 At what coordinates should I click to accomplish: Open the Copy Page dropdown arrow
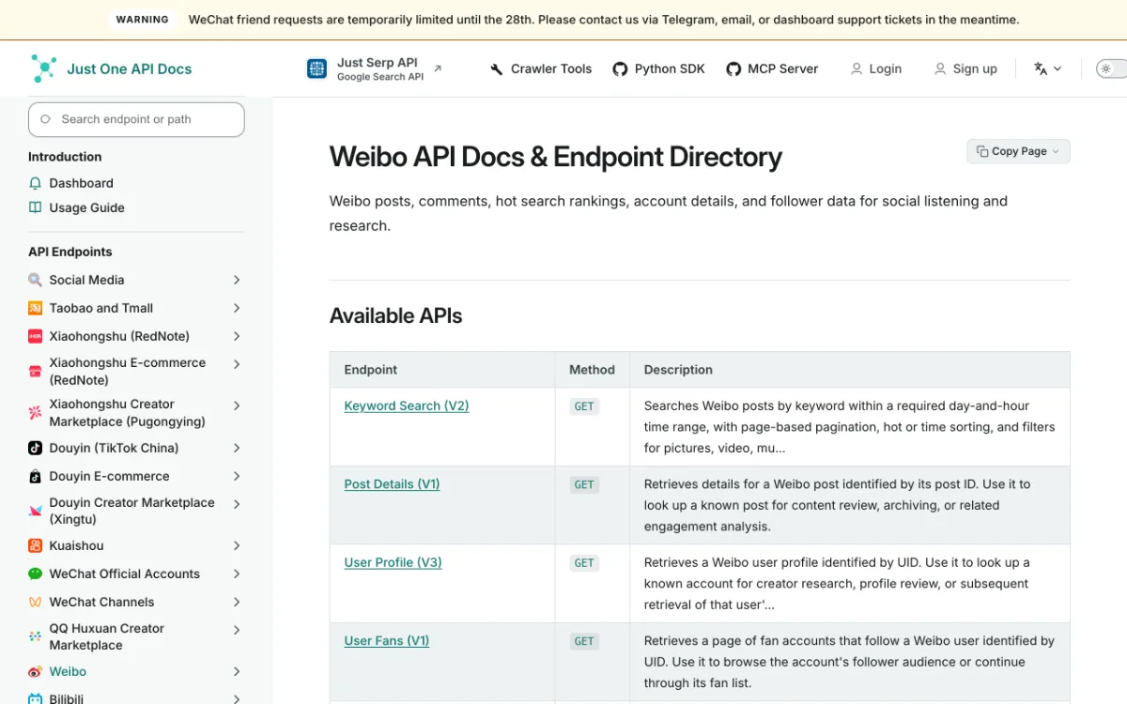point(1056,151)
